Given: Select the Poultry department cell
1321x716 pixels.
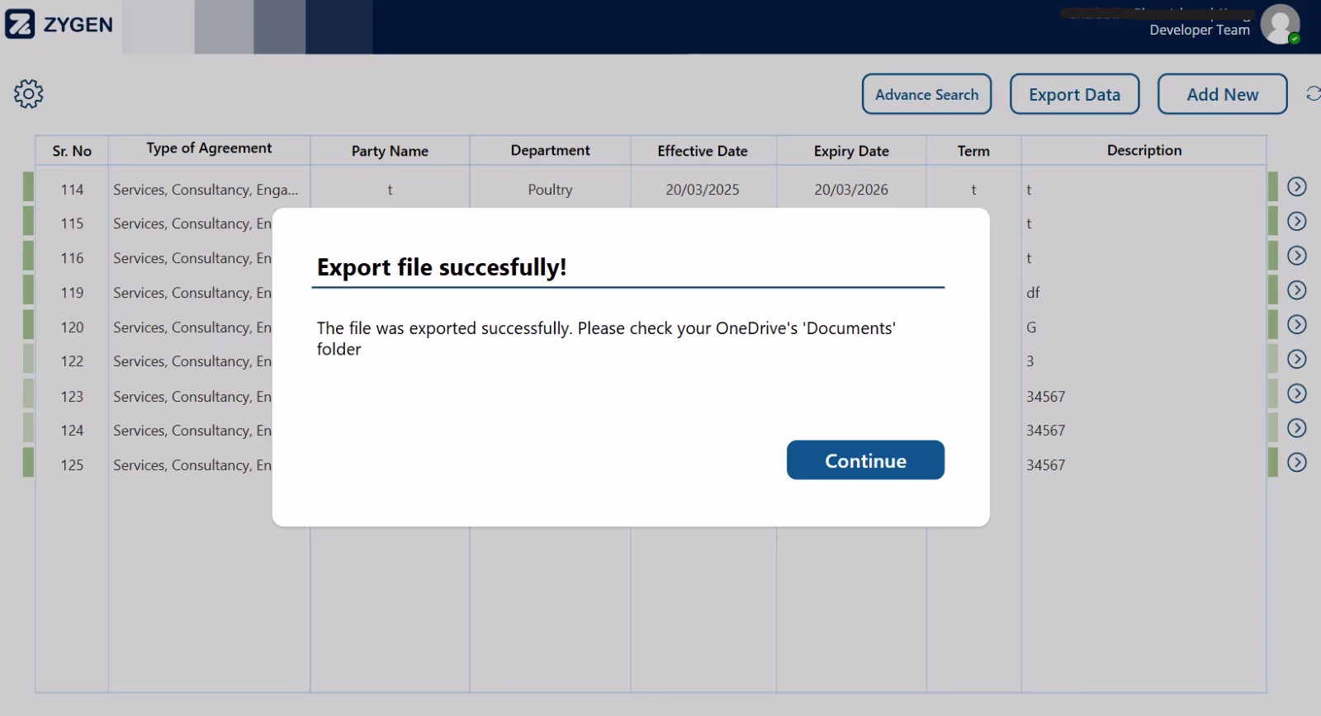Looking at the screenshot, I should (x=550, y=190).
